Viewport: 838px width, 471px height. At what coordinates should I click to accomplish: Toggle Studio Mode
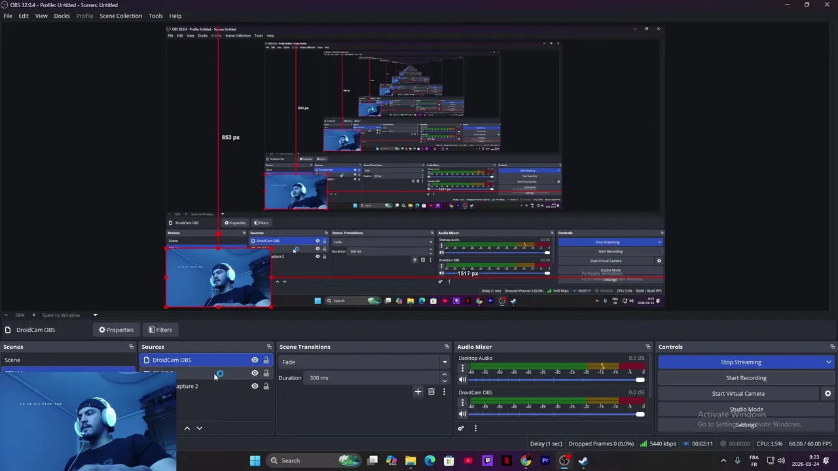(x=746, y=410)
